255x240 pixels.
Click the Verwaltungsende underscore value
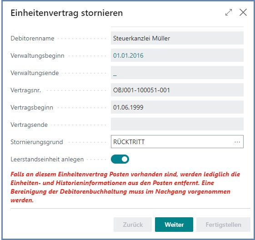pyautogui.click(x=115, y=75)
